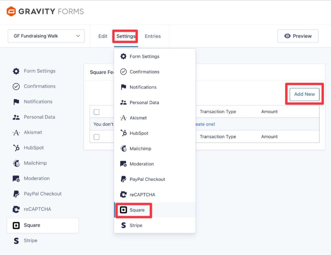Click the Confirmations checkmark icon in sidebar
Viewport: 331px width, 255px height.
pyautogui.click(x=16, y=86)
